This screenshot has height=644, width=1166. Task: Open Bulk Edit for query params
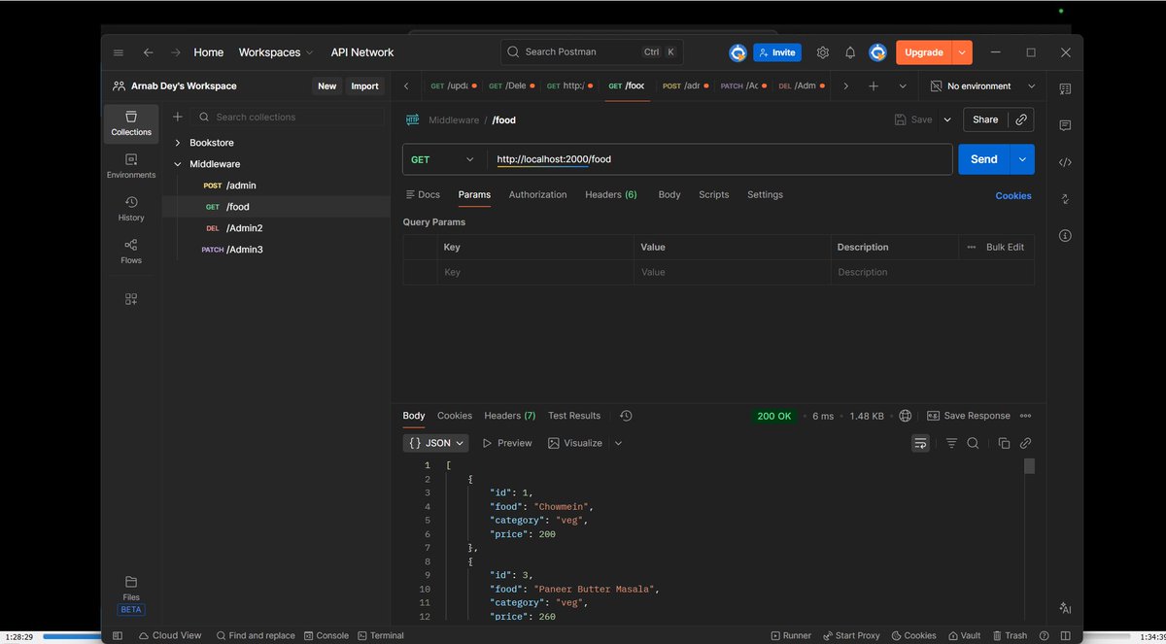(x=1004, y=247)
